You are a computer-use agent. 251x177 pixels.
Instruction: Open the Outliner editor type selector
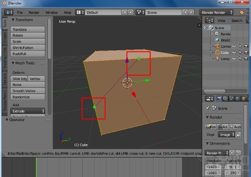(209, 21)
